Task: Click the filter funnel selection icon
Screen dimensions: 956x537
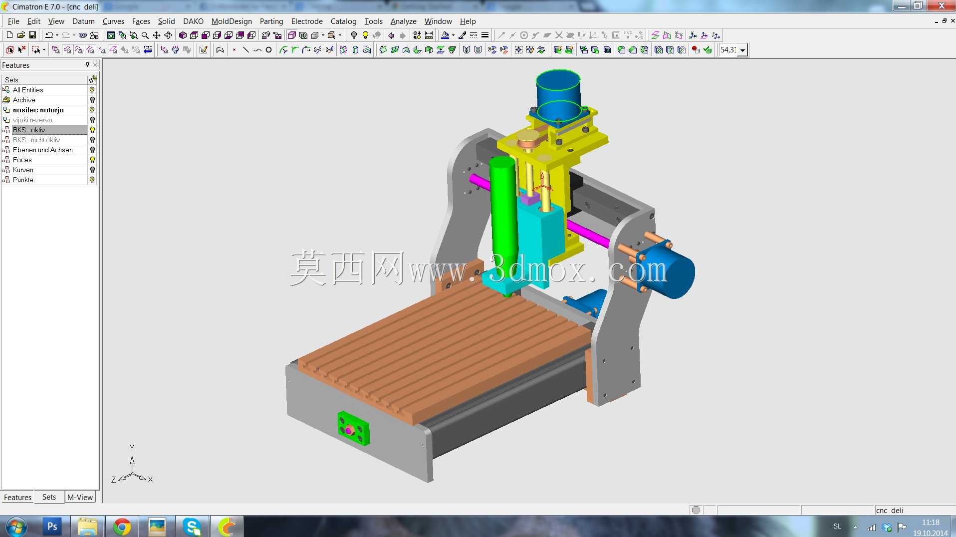Action: tap(175, 49)
